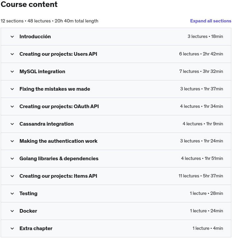Select the Golang libraries & dependencies heading

pyautogui.click(x=59, y=159)
